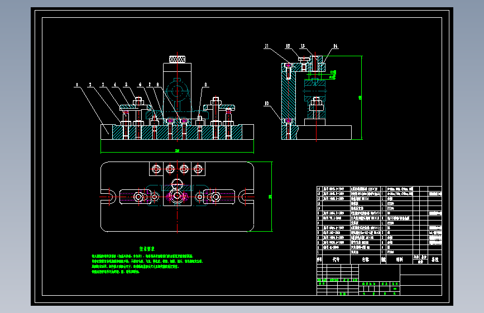Select the last line of green technical notes

click(116, 272)
